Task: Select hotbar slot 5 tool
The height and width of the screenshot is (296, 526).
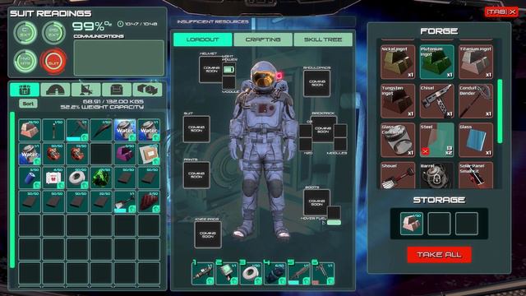Action: click(299, 274)
